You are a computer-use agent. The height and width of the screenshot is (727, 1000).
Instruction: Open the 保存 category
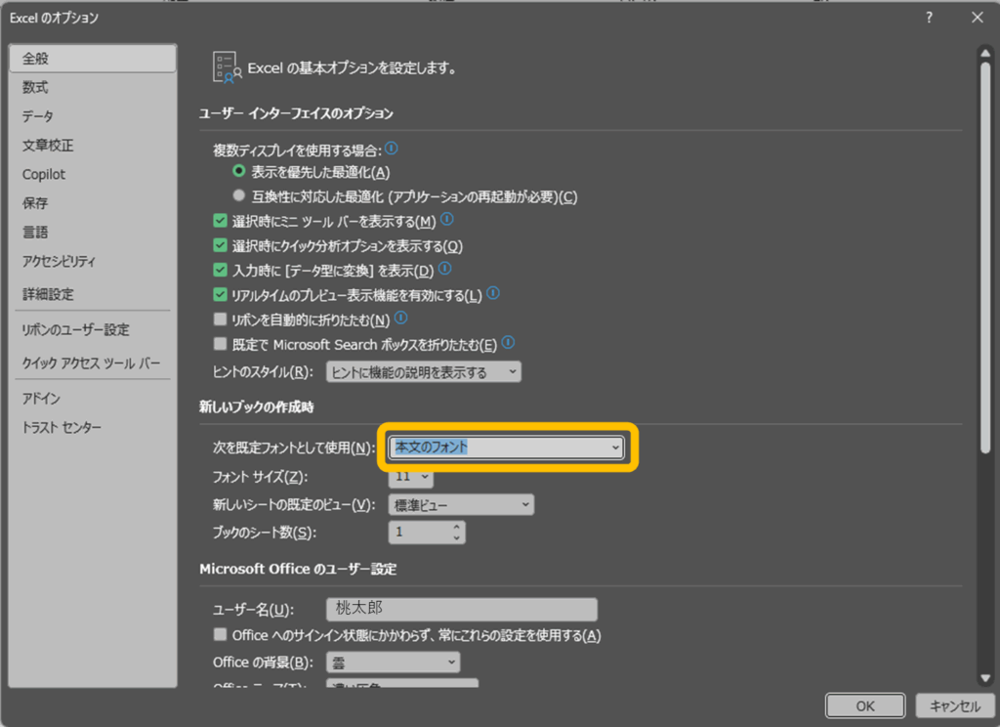93,203
